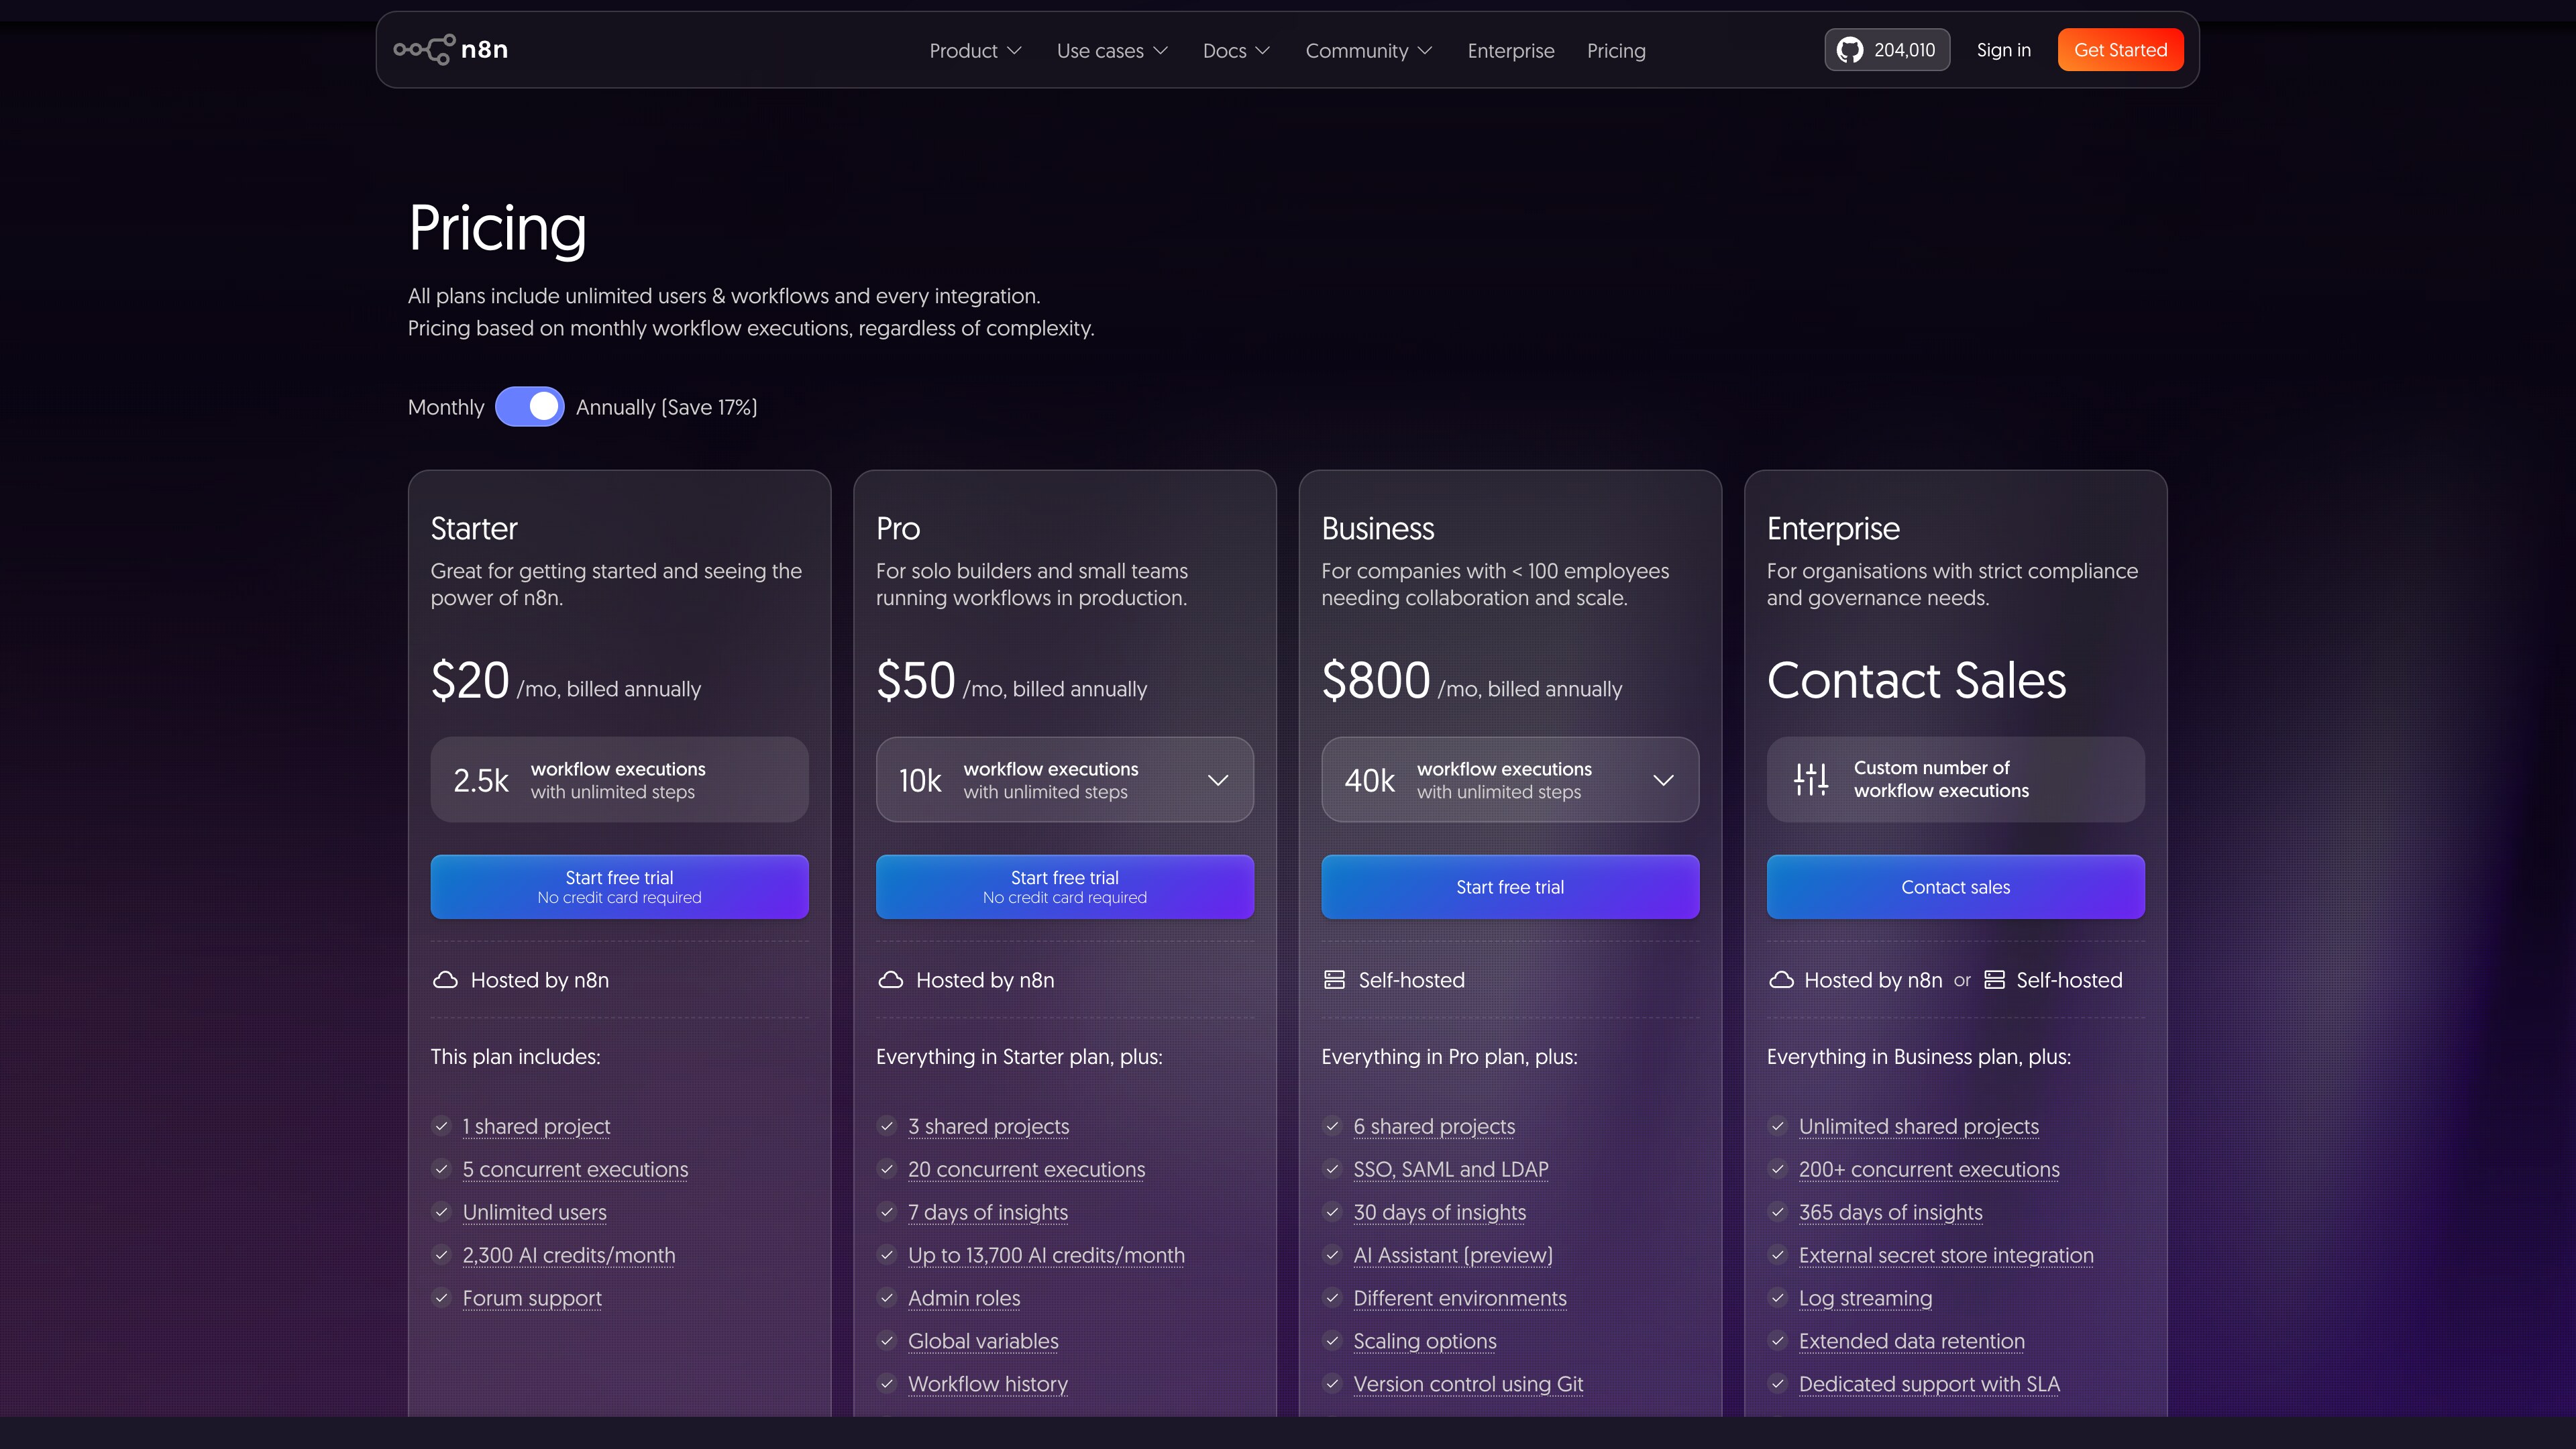Start free trial for Starter plan
2576x1449 pixels.
click(619, 887)
